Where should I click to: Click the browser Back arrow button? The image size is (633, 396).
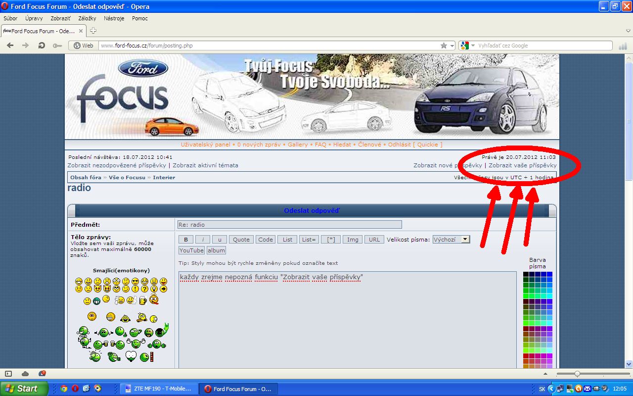(10, 46)
